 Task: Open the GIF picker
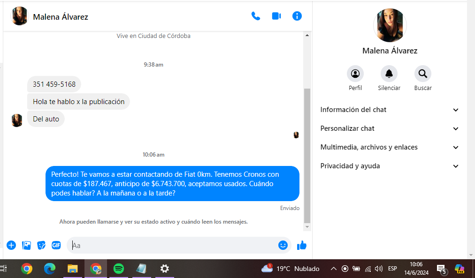[56, 245]
